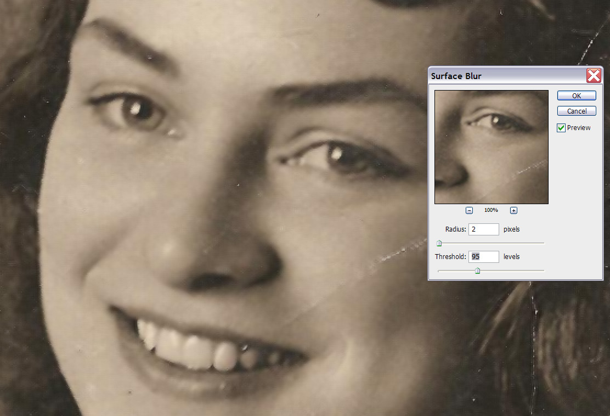Click OK to apply Surface Blur

click(x=576, y=95)
